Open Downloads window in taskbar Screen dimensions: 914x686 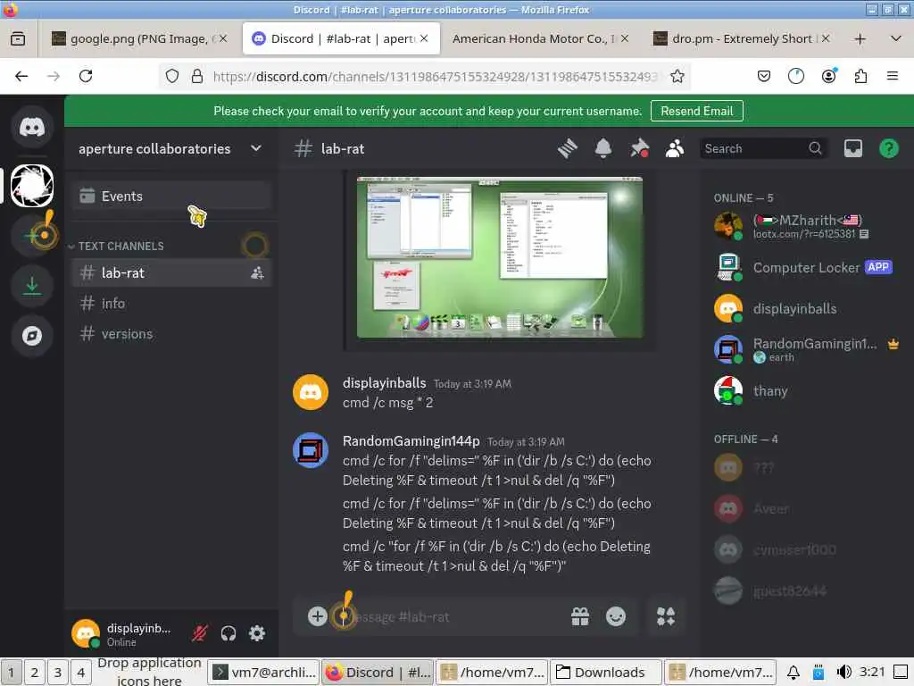605,673
